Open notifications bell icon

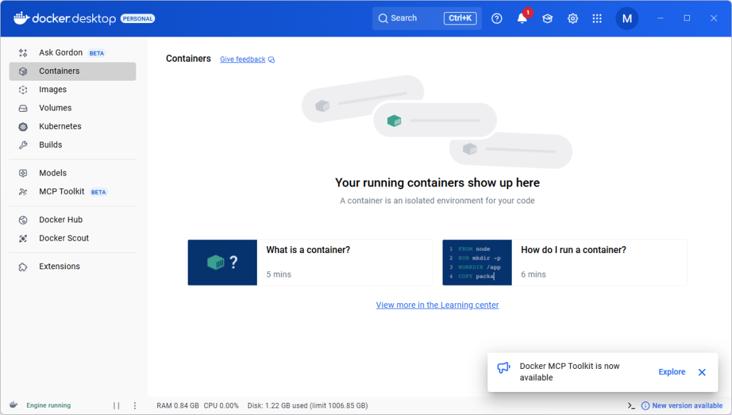point(522,19)
